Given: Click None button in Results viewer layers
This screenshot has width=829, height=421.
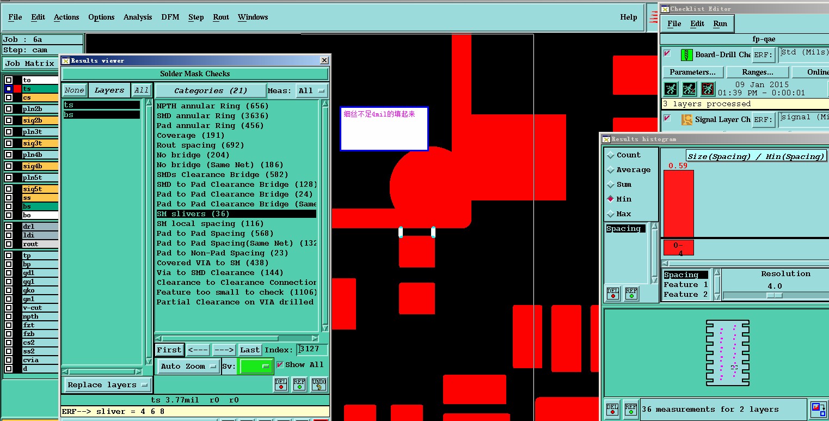Looking at the screenshot, I should [x=74, y=90].
